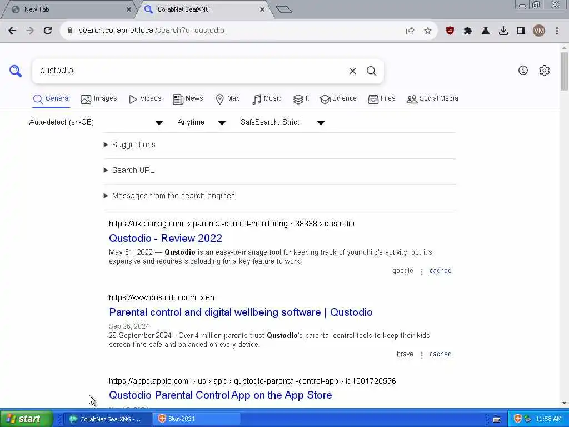The image size is (569, 427).
Task: Open Auto-detect (en-GB) language dropdown
Action: point(96,122)
